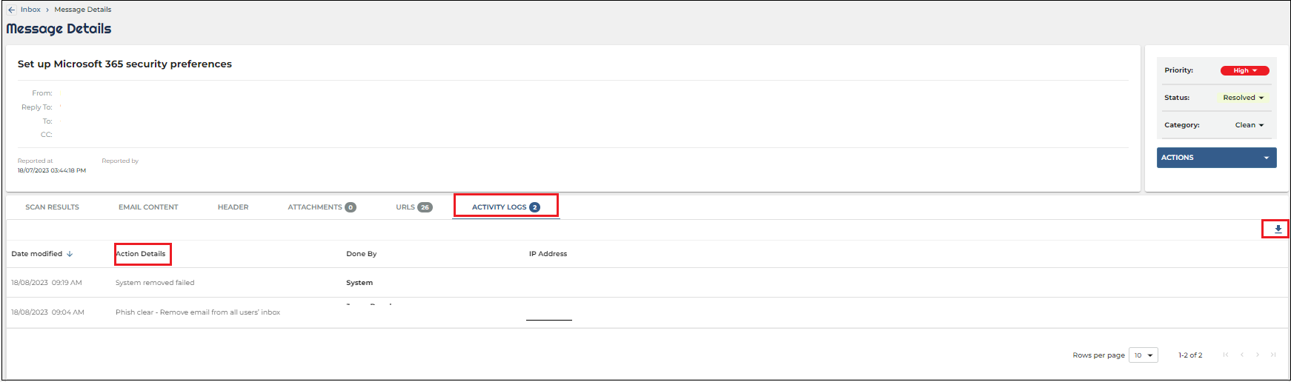Screen dimensions: 1291x382
Task: Change the Resolved status dropdown
Action: [1243, 98]
